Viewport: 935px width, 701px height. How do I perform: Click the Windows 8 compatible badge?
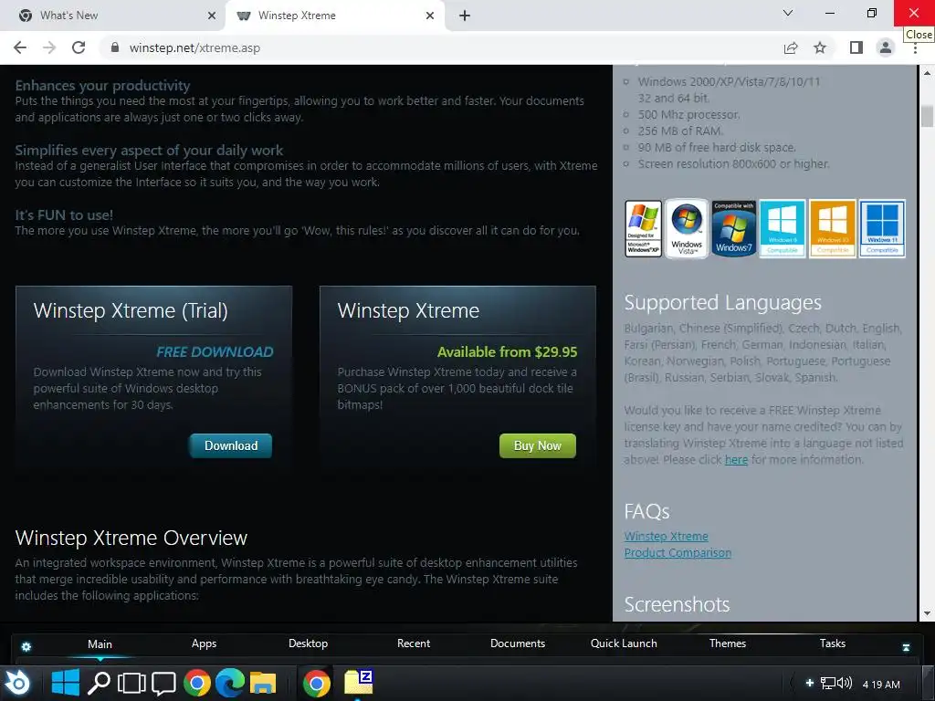coord(783,229)
